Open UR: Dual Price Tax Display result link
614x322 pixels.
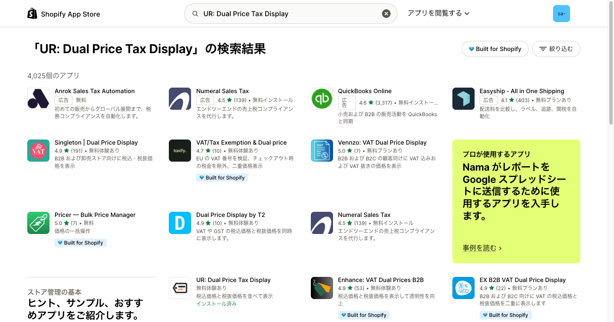233,280
